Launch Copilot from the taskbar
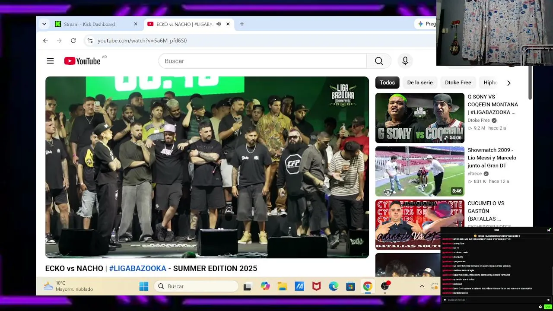The width and height of the screenshot is (553, 311). pos(265,286)
